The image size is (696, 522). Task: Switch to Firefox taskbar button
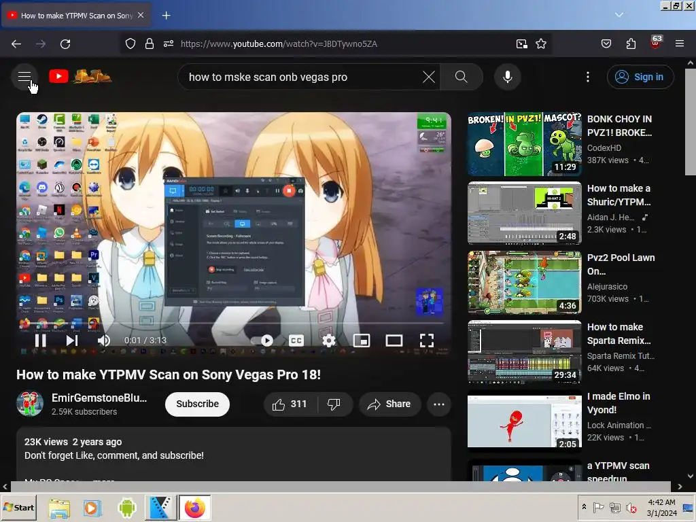click(195, 508)
